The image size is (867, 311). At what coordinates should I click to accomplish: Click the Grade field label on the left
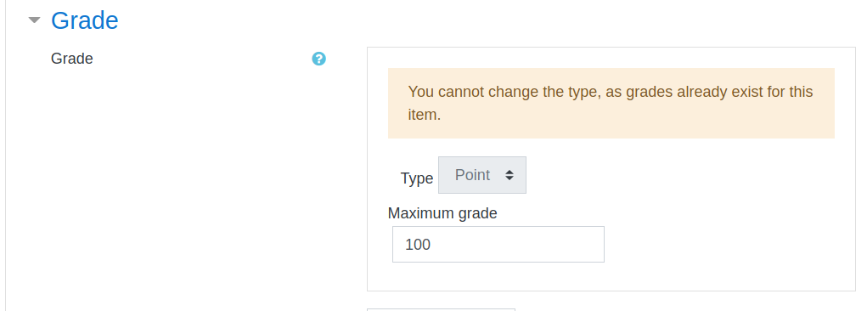[72, 59]
